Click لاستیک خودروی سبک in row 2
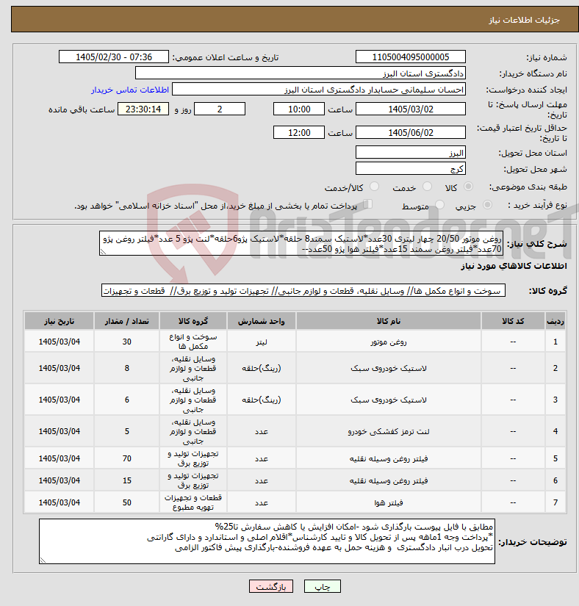 (x=389, y=368)
